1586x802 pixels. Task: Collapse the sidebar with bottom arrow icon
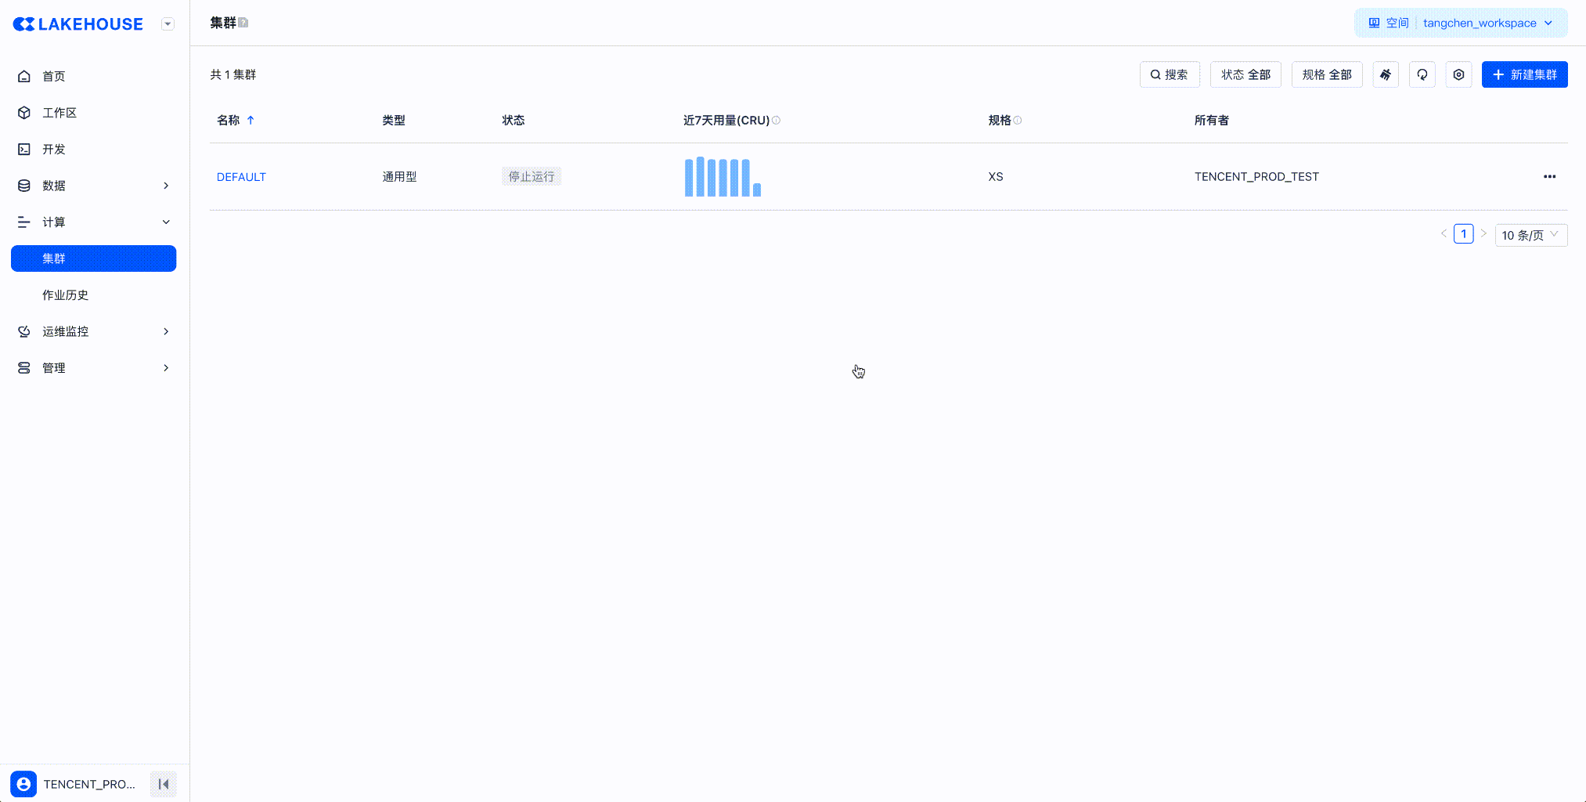click(164, 784)
